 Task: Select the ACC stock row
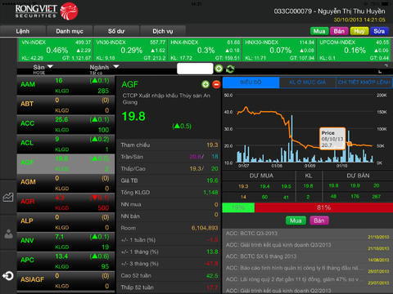coord(65,124)
